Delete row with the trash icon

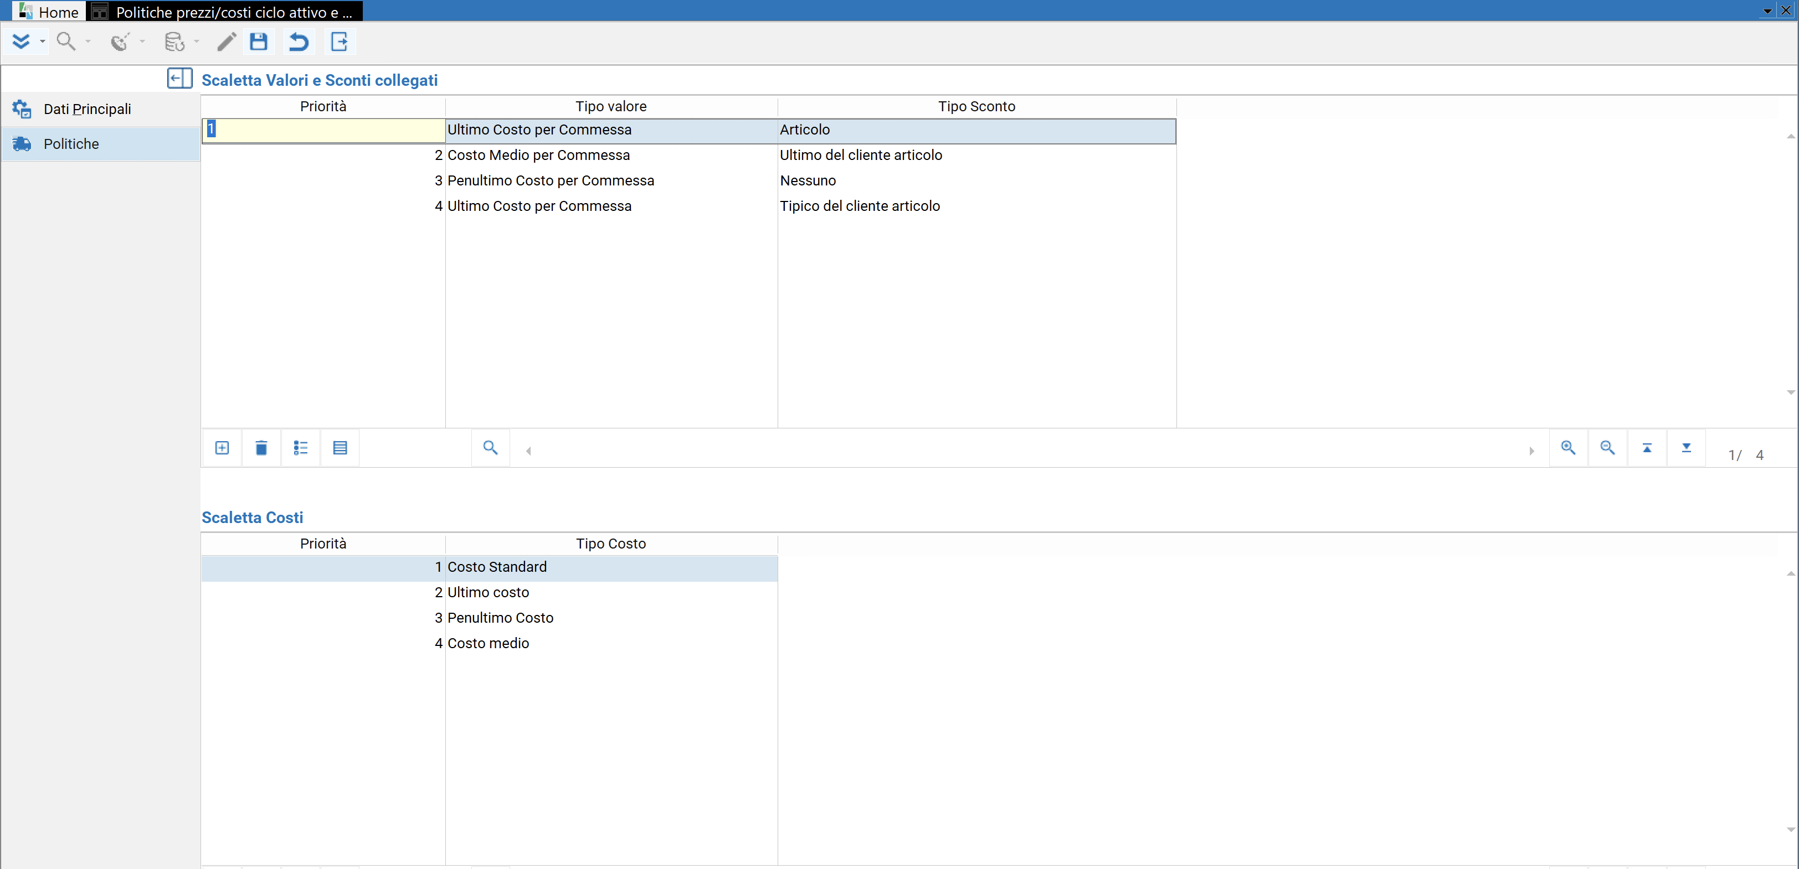(261, 448)
